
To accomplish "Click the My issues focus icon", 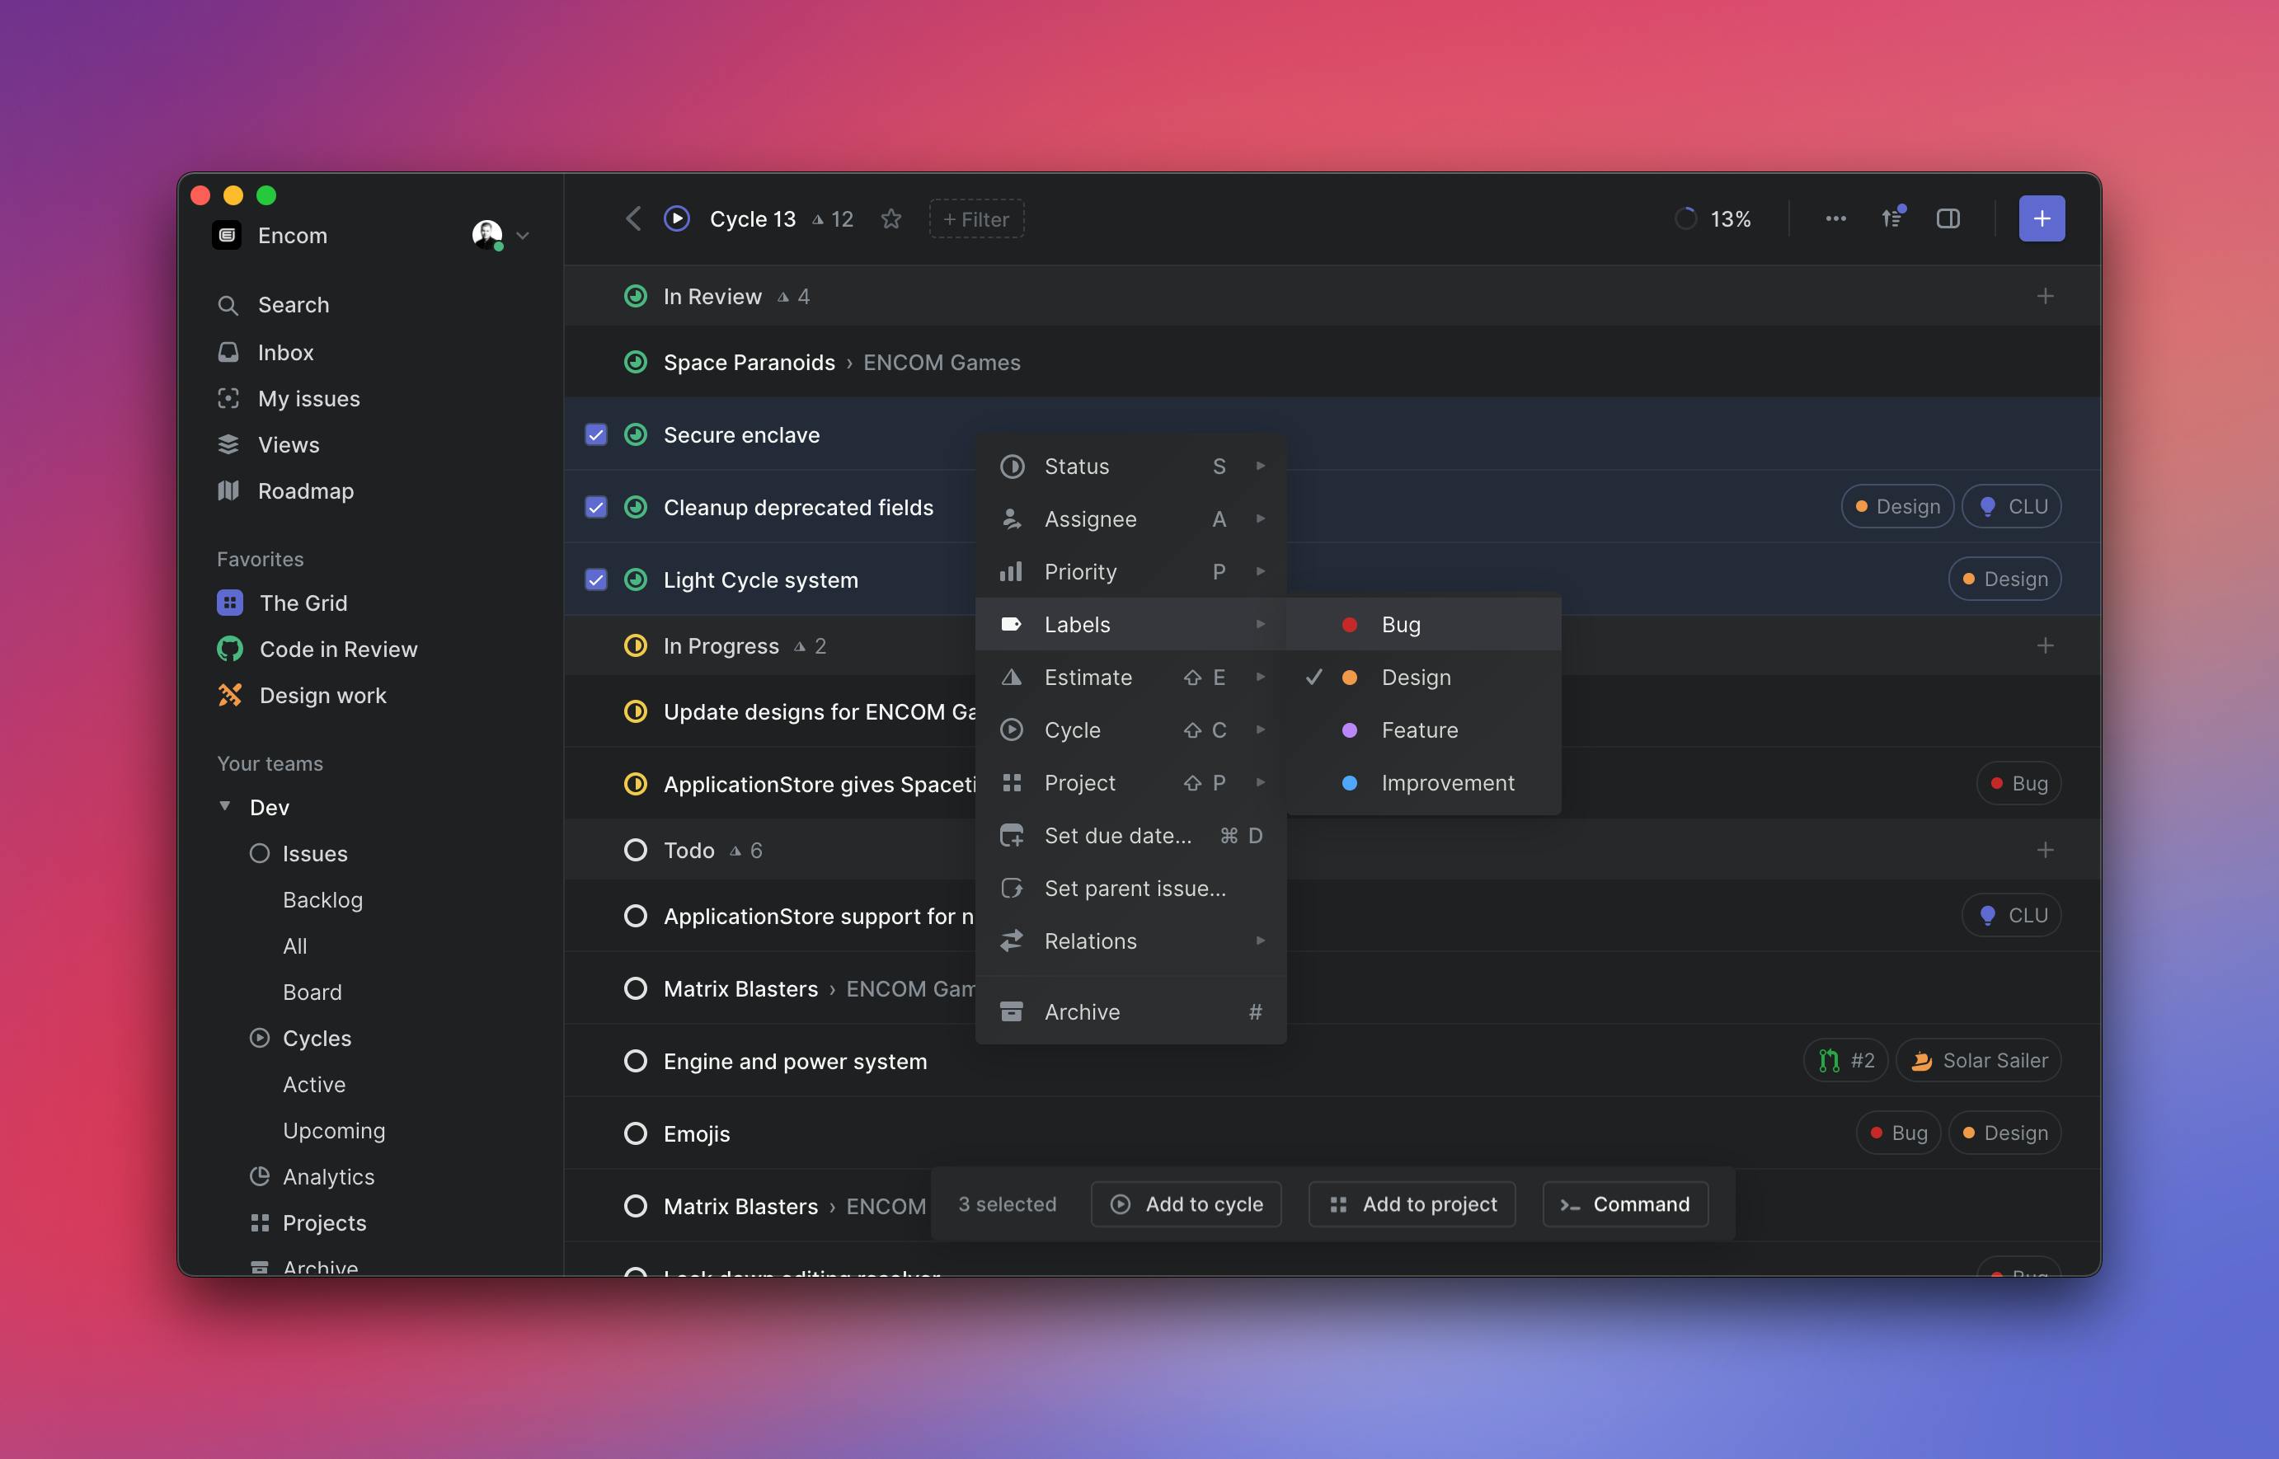I will click(228, 399).
